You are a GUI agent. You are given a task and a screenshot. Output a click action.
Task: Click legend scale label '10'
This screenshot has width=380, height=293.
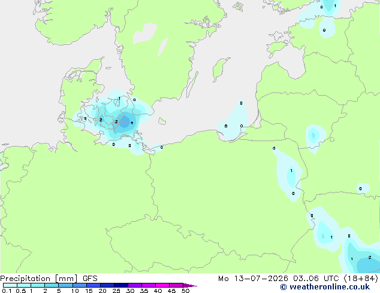[75, 291]
